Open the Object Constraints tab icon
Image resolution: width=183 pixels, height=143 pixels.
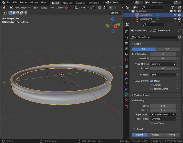[126, 89]
